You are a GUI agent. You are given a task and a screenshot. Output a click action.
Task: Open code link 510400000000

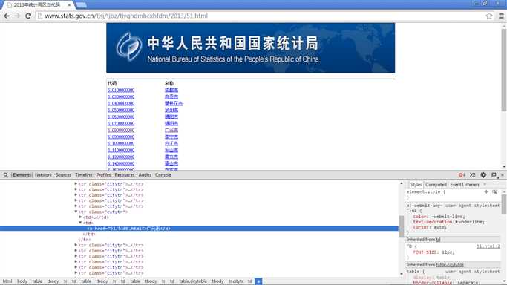(121, 104)
